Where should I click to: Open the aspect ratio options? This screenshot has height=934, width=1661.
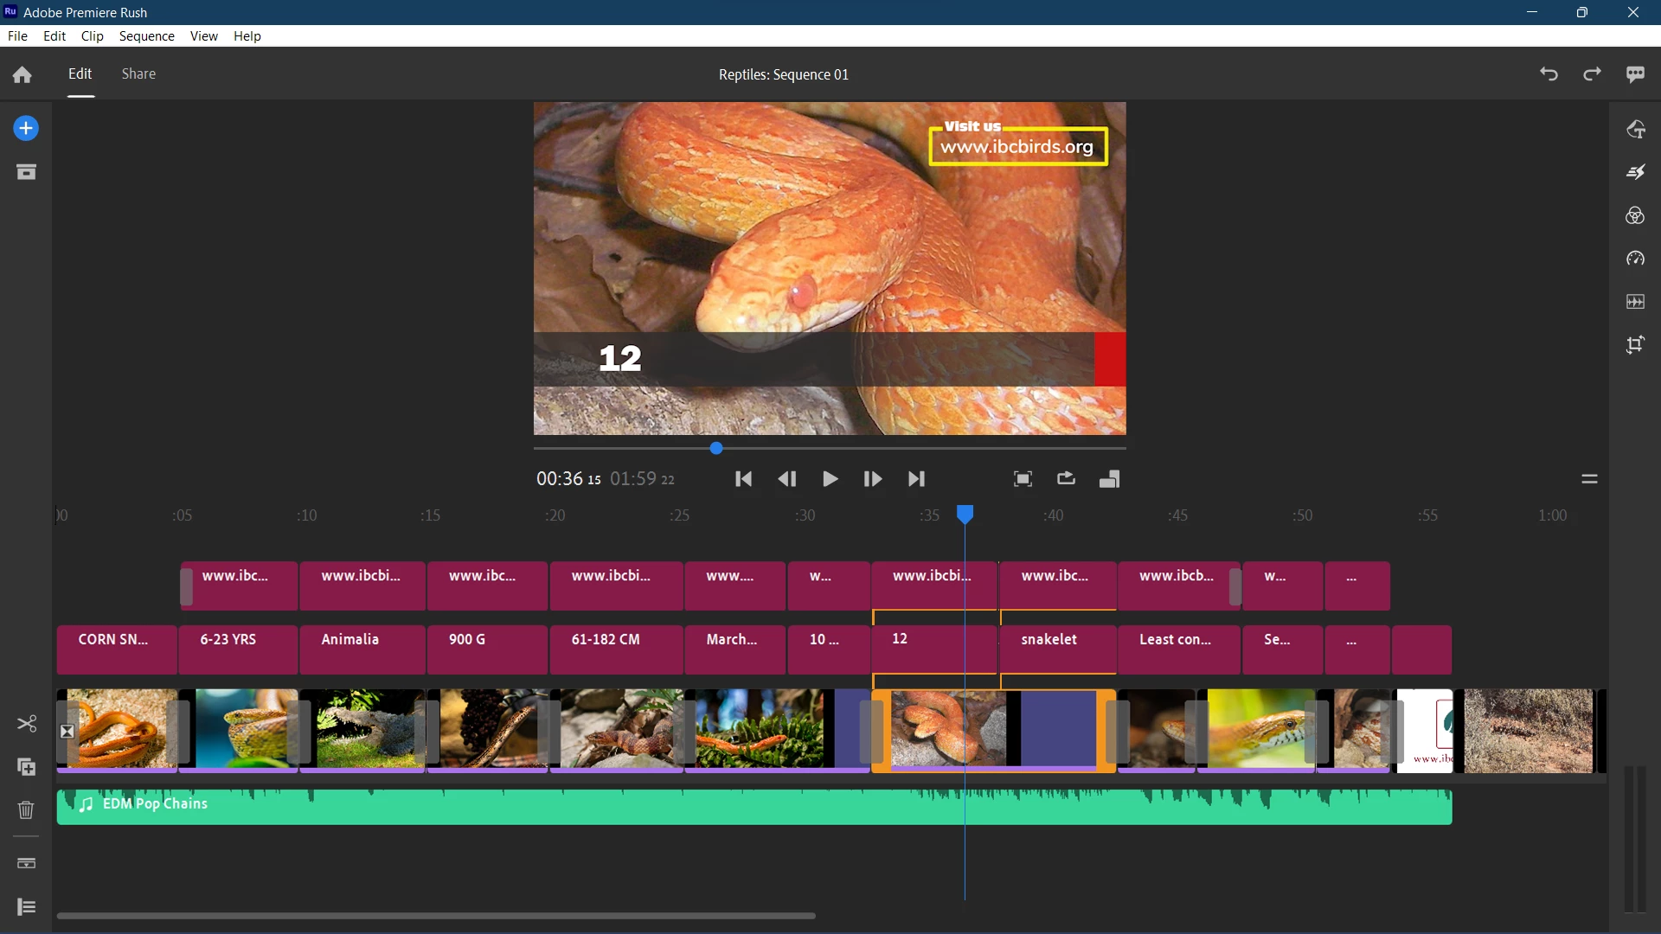pos(1109,479)
